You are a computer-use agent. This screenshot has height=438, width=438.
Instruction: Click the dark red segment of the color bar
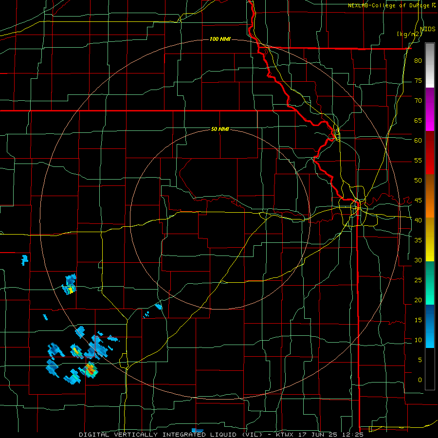click(x=430, y=152)
